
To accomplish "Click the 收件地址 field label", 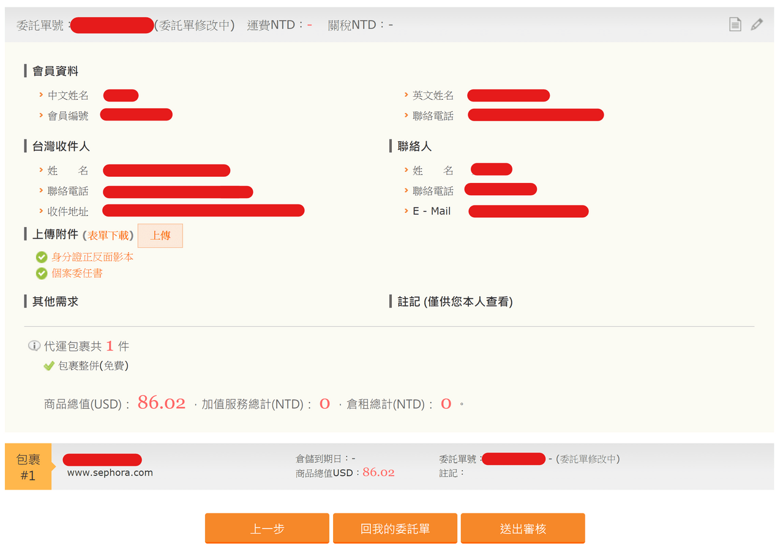I will (68, 212).
